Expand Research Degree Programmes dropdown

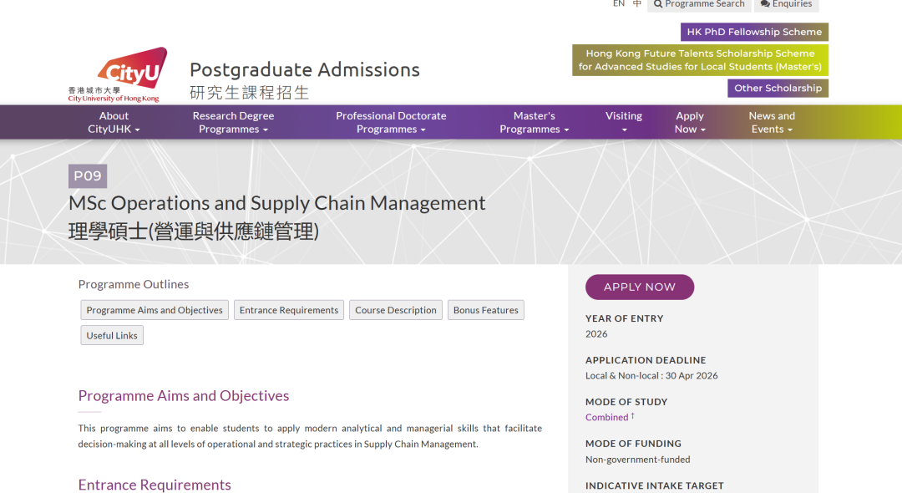233,122
